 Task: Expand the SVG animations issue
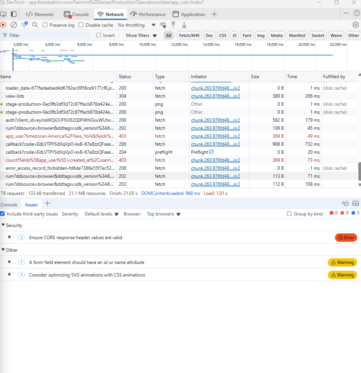click(10, 275)
